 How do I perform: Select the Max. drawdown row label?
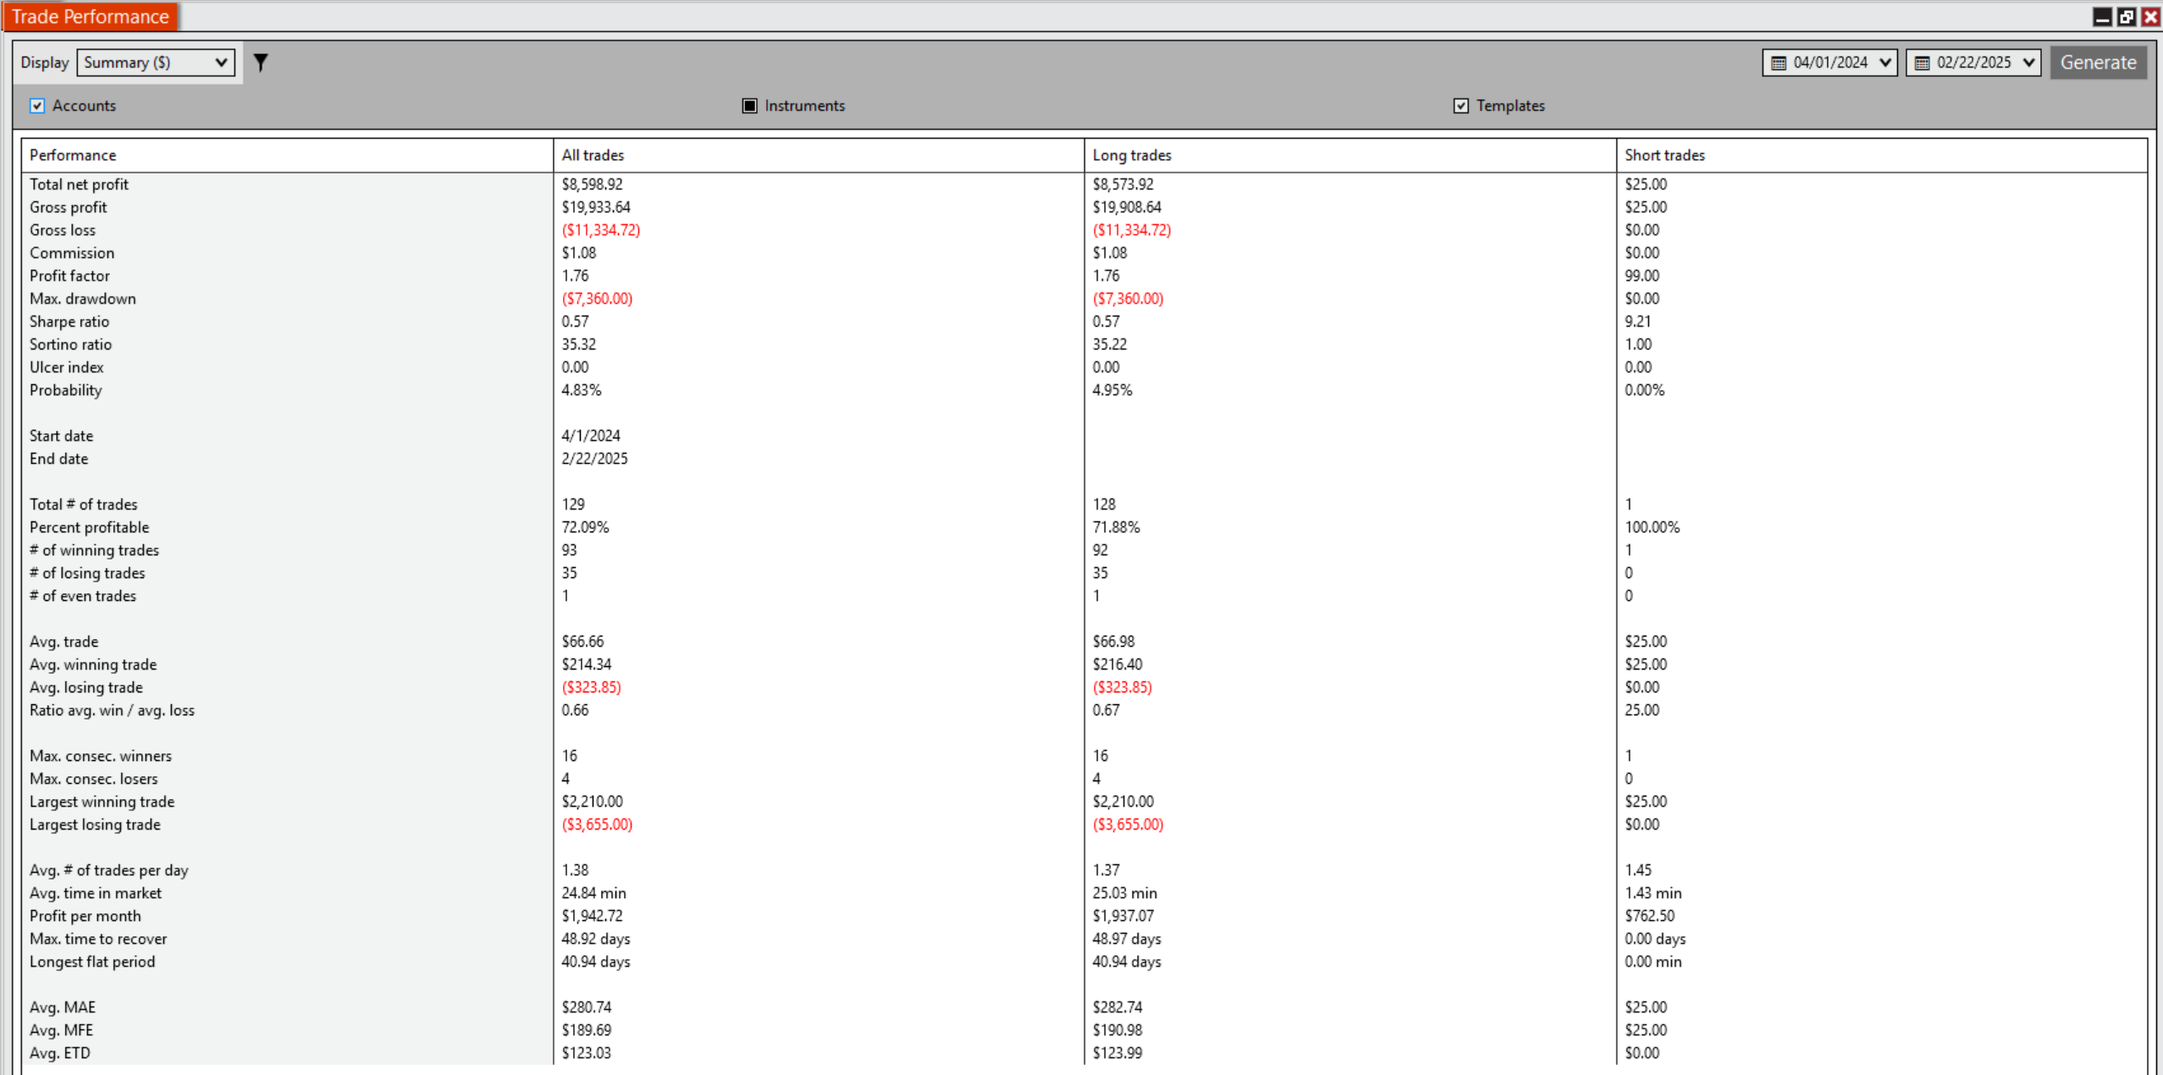82,299
